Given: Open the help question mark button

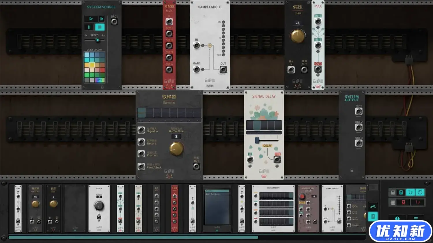Looking at the screenshot, I should coord(397,218).
